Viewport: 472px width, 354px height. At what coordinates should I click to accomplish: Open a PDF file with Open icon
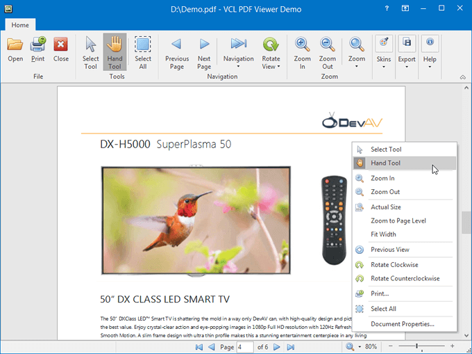point(15,50)
